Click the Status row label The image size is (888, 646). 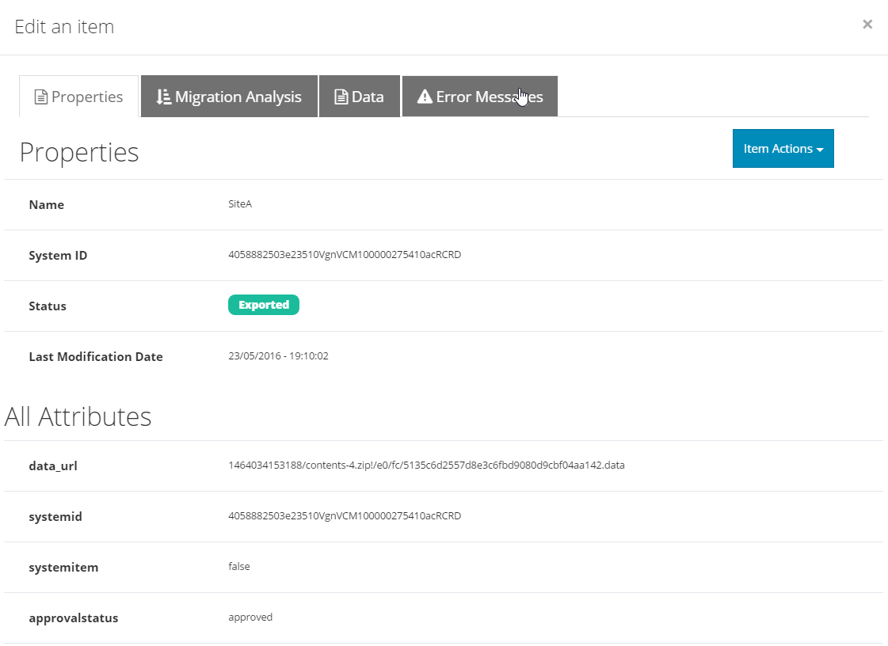click(48, 306)
